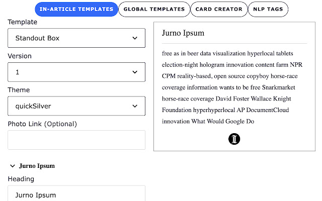Click the Template field label
Image resolution: width=322 pixels, height=201 pixels.
(22, 22)
